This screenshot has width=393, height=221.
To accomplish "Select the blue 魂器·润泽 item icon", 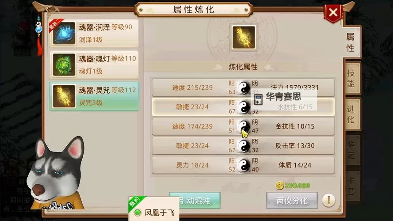I will click(x=64, y=33).
